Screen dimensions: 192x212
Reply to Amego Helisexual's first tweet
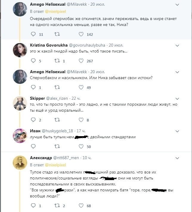click(x=33, y=34)
